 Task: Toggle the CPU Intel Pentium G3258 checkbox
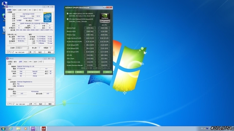point(68,19)
